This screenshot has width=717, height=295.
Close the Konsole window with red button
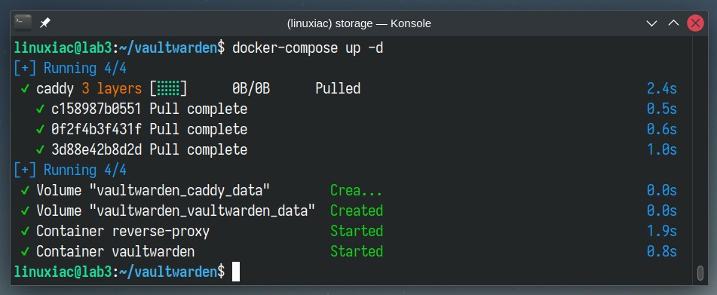(695, 23)
